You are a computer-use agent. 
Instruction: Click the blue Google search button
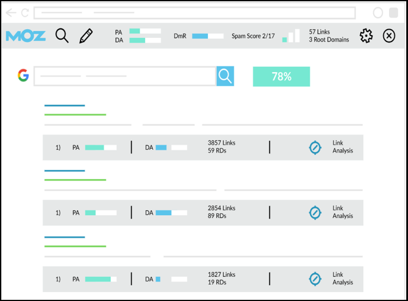click(225, 76)
